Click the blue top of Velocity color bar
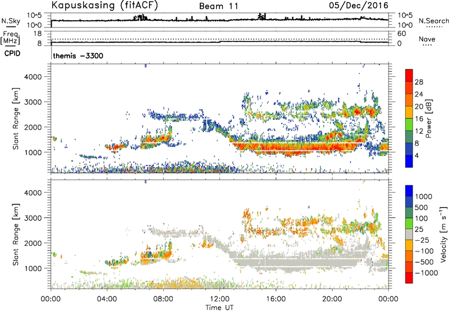This screenshot has width=449, height=311. coord(409,191)
